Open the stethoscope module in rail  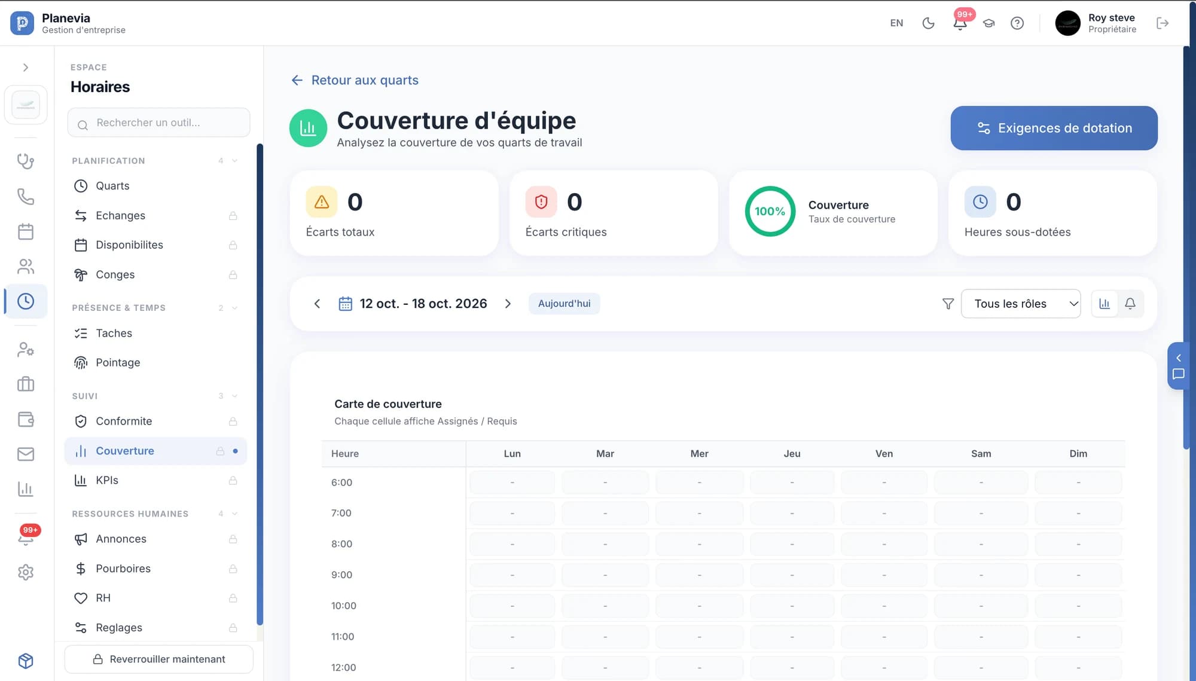pyautogui.click(x=26, y=161)
